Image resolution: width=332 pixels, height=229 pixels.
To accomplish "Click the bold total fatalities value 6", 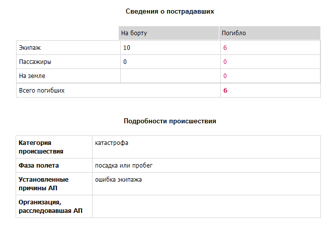I will pos(225,91).
